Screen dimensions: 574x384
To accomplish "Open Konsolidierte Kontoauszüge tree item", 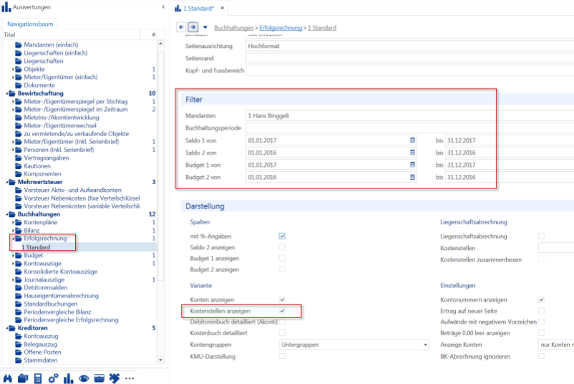I will [x=61, y=272].
